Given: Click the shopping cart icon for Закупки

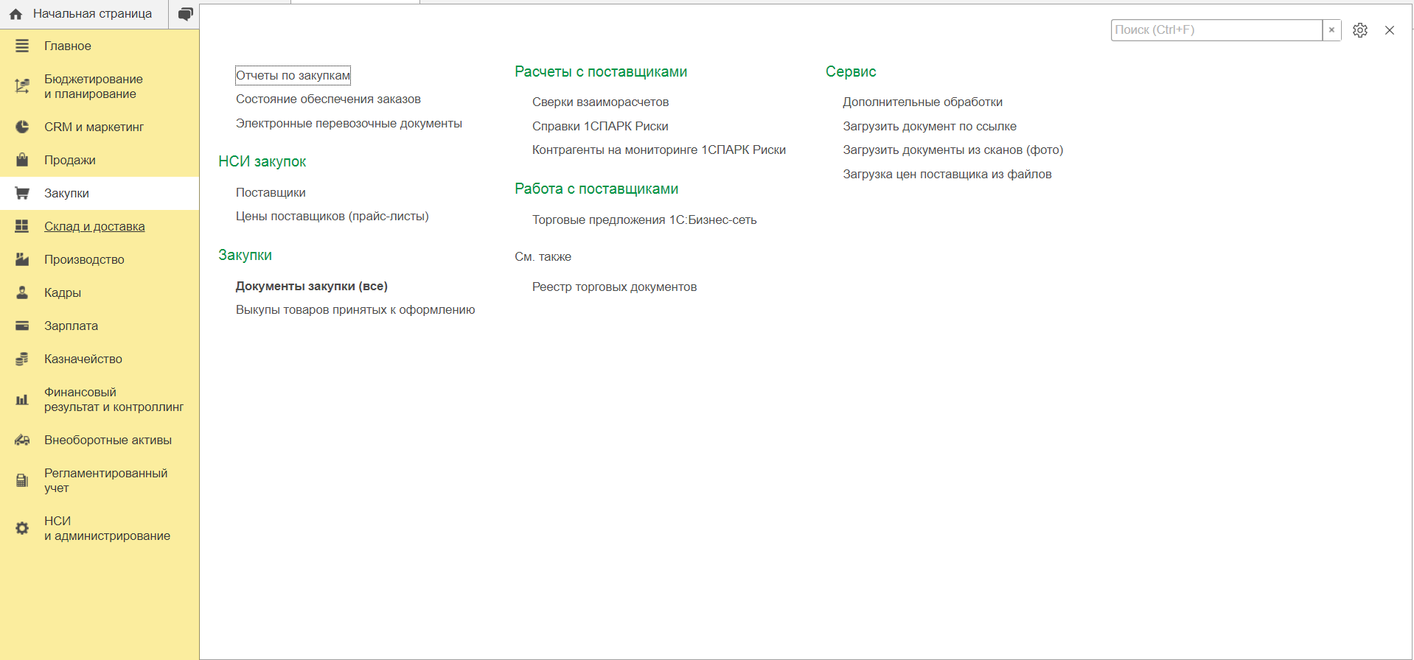Looking at the screenshot, I should pos(22,193).
